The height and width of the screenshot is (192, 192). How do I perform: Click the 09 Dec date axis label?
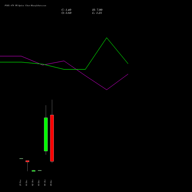click(51, 183)
